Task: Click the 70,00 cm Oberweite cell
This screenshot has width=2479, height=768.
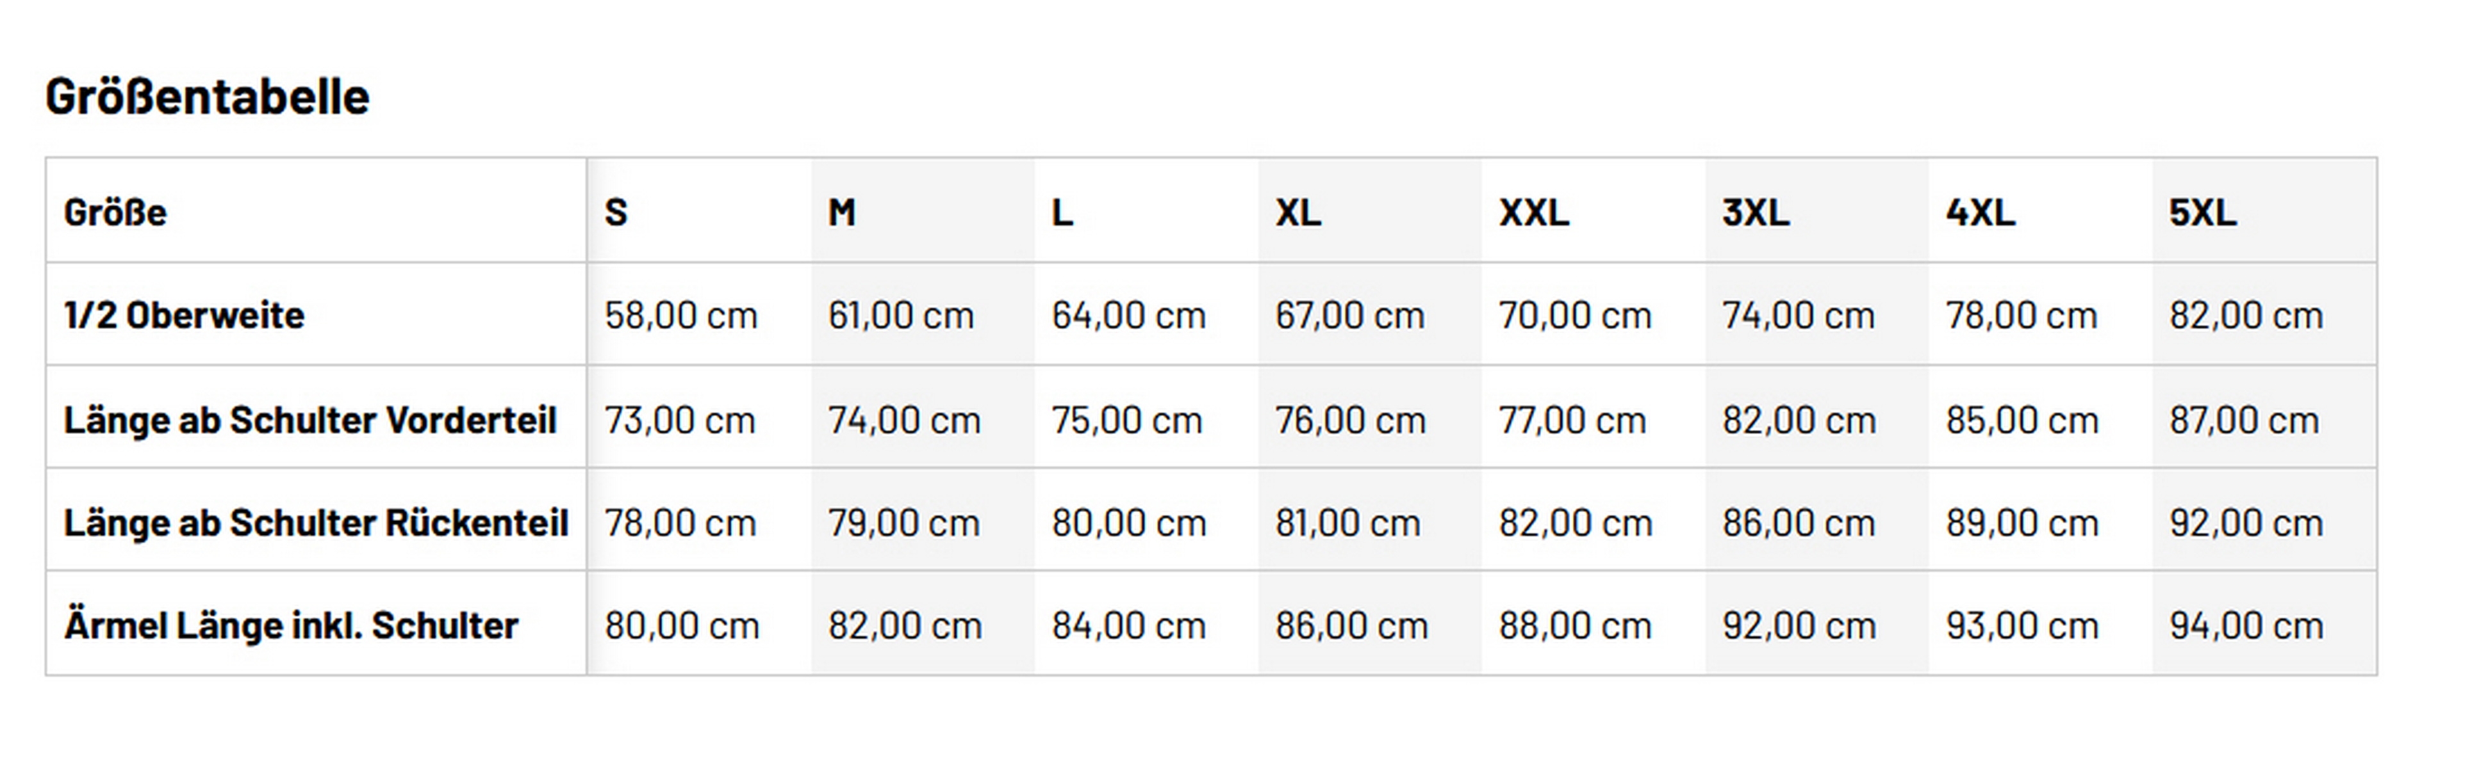Action: [1574, 316]
